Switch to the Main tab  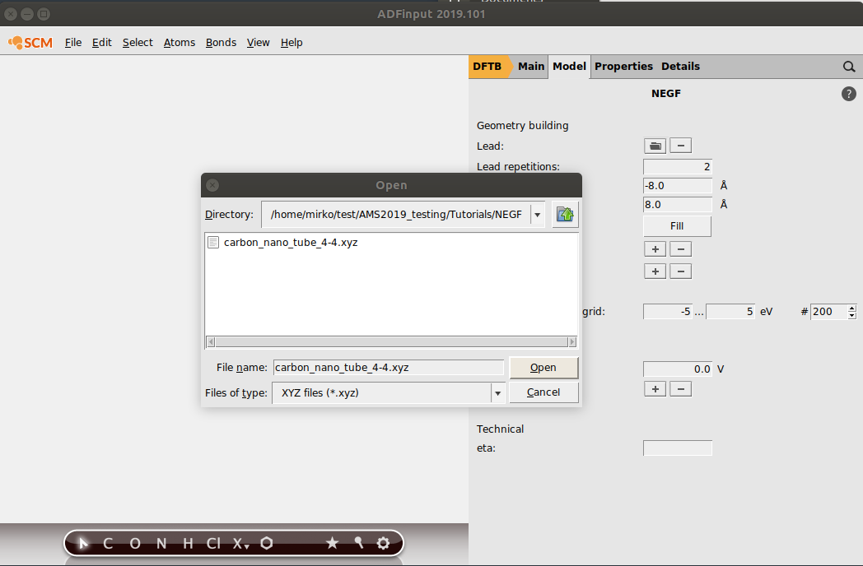(531, 67)
